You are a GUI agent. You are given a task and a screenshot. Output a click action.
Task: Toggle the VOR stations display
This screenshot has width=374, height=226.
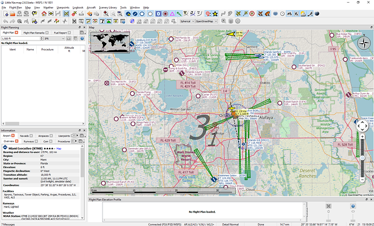click(x=158, y=14)
